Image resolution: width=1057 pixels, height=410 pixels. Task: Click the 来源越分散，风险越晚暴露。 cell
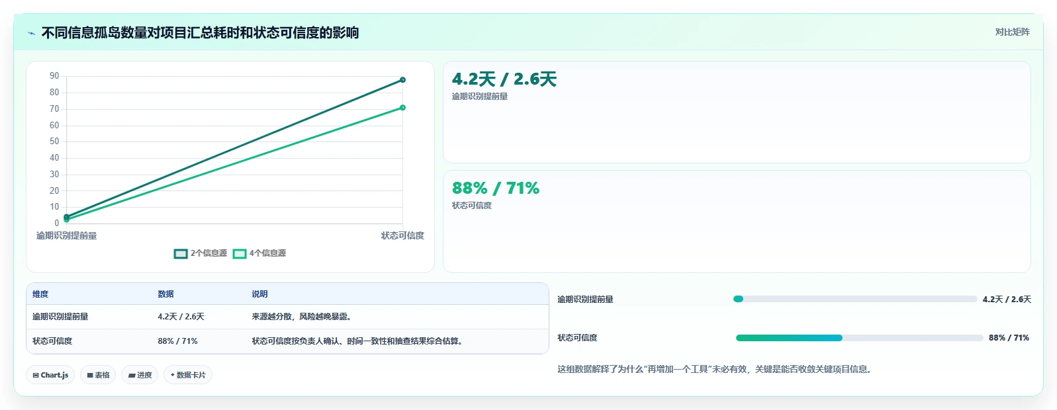(303, 317)
